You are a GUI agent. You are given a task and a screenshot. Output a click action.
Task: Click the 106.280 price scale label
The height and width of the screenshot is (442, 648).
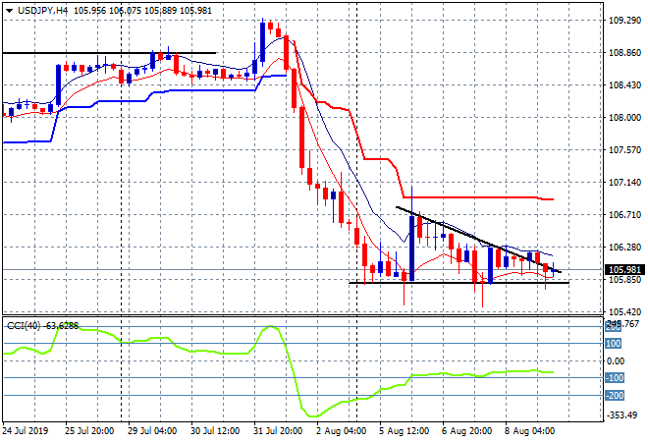click(618, 247)
